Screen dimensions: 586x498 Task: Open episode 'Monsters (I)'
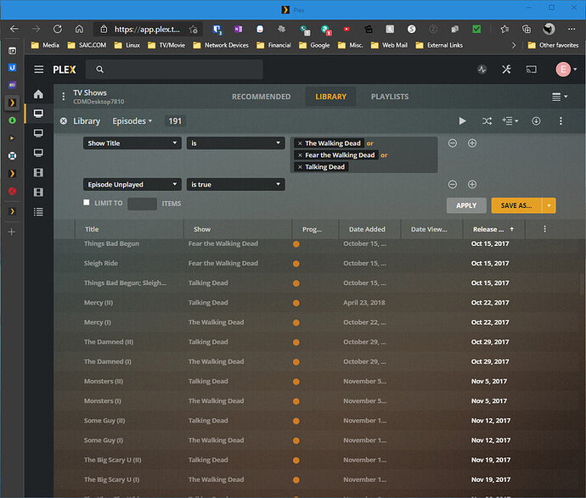point(103,401)
